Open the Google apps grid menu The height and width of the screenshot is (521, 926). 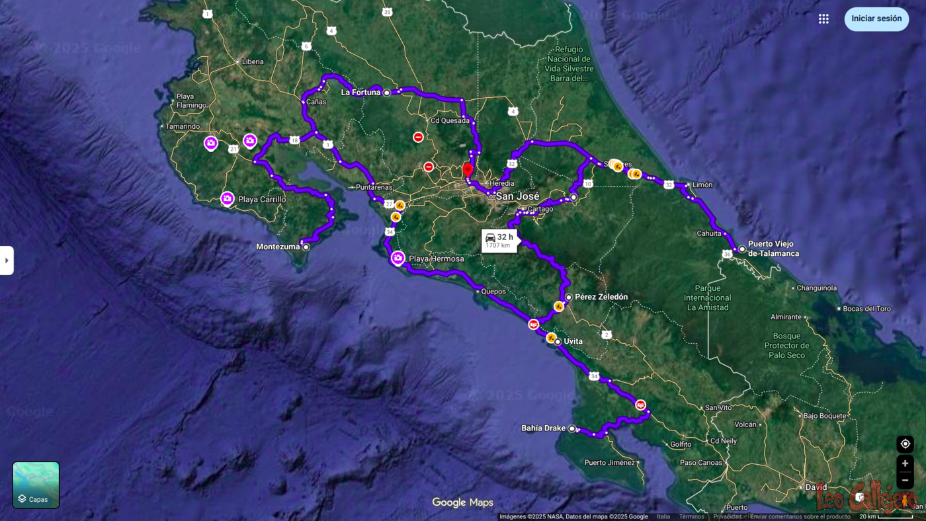click(x=823, y=19)
